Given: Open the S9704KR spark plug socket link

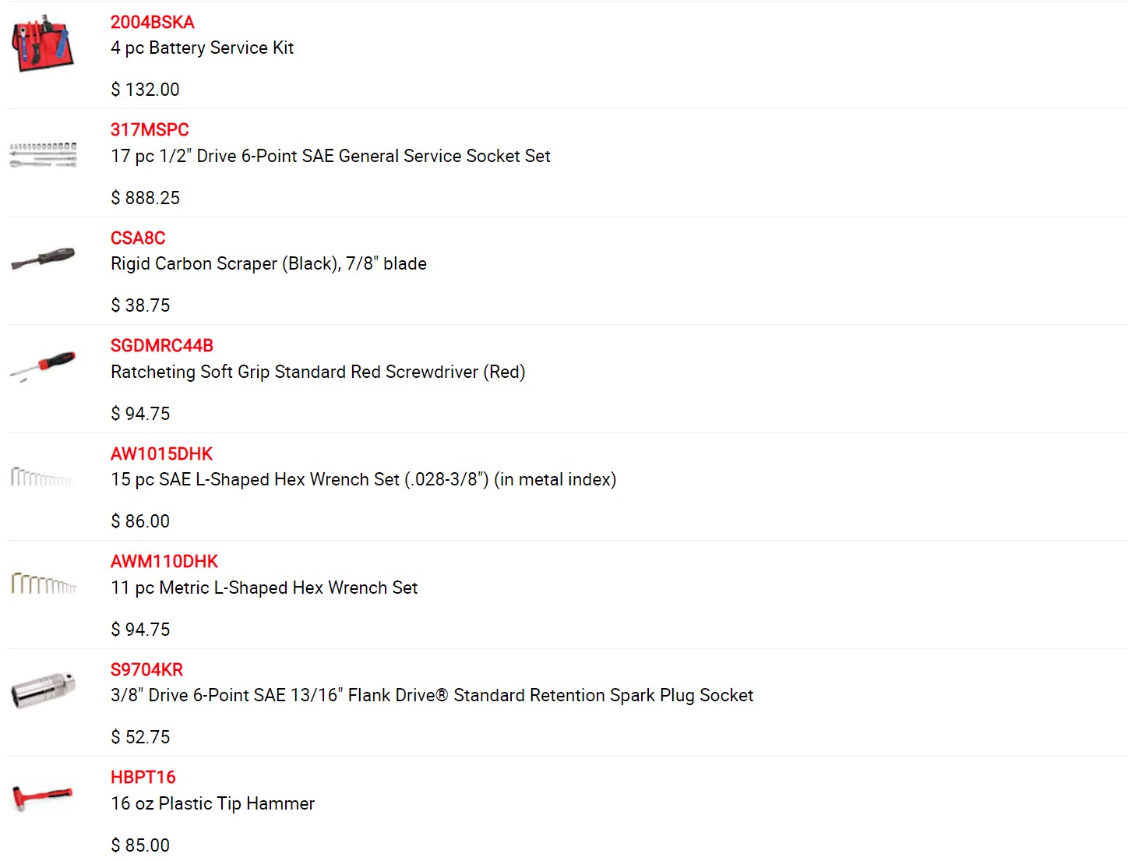Looking at the screenshot, I should click(x=146, y=669).
